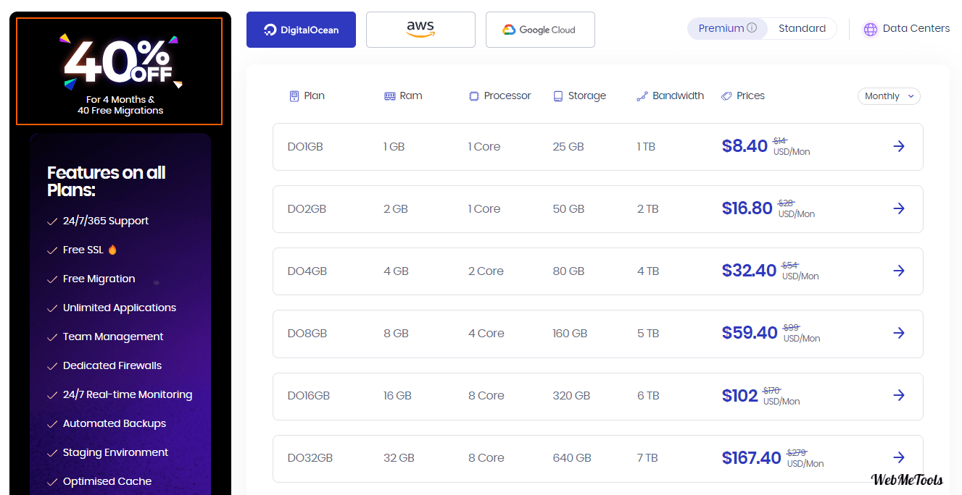Switch to the Google Cloud provider tab

point(540,30)
